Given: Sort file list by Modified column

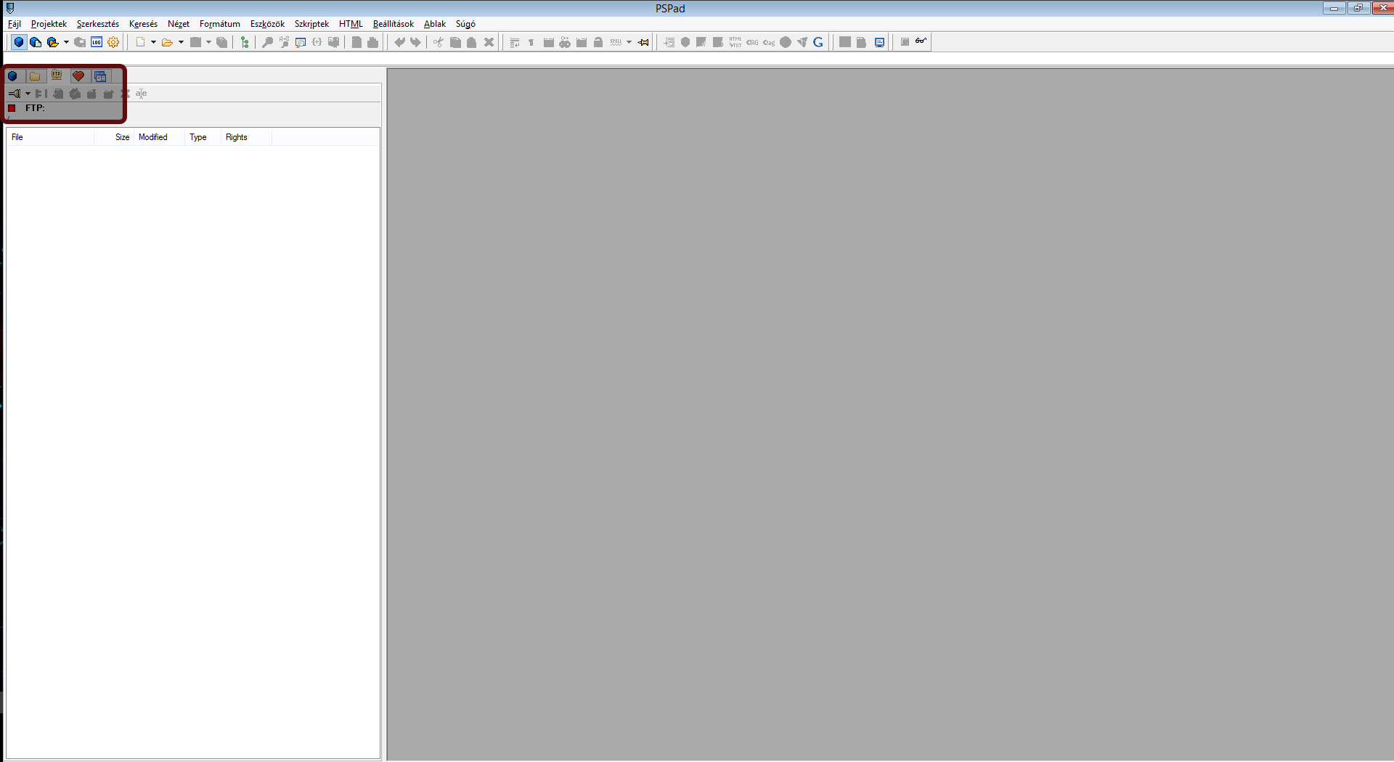Looking at the screenshot, I should coord(153,137).
